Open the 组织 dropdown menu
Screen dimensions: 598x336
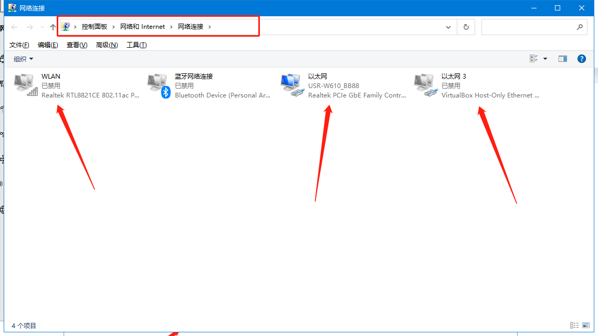(23, 59)
